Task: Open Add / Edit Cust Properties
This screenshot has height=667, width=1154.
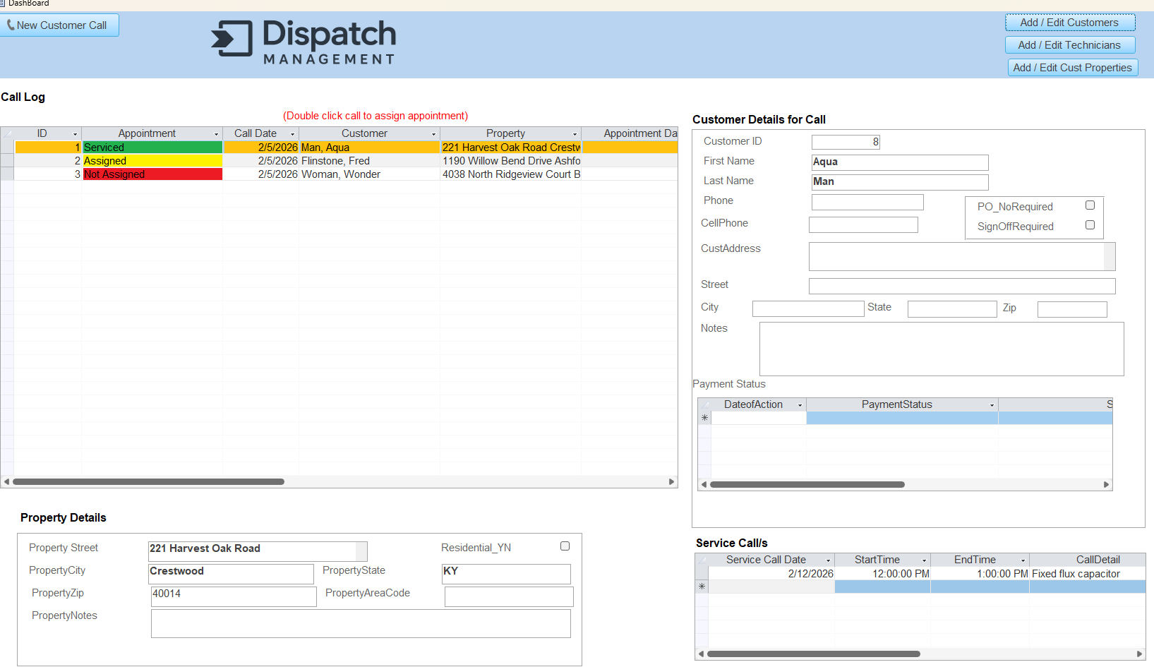Action: pos(1071,68)
